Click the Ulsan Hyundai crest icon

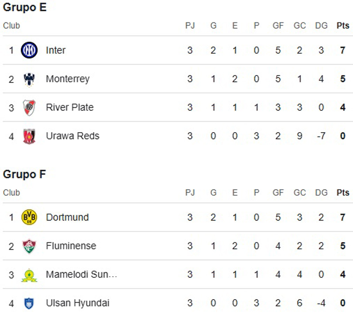pyautogui.click(x=29, y=303)
